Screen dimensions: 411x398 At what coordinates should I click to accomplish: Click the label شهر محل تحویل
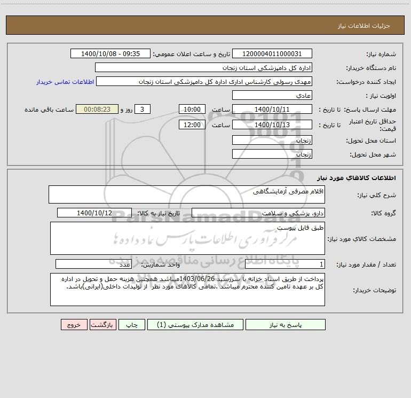[x=373, y=154]
